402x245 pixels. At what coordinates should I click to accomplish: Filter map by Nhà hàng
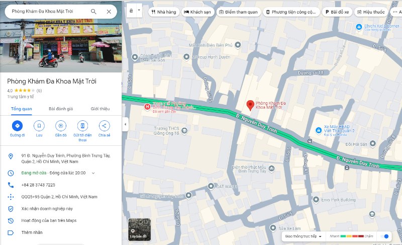pos(164,12)
